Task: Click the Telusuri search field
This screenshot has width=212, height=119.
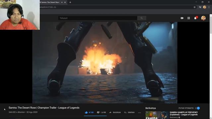Action: (98, 18)
